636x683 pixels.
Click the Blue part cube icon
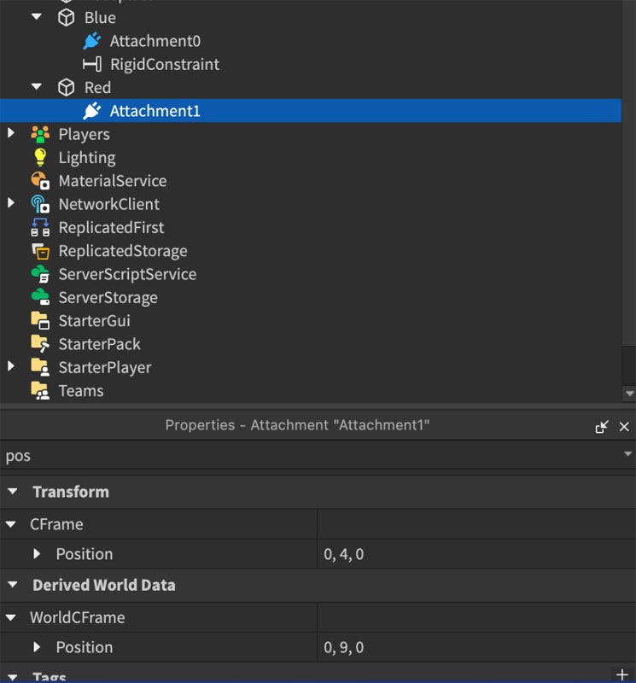pyautogui.click(x=67, y=18)
